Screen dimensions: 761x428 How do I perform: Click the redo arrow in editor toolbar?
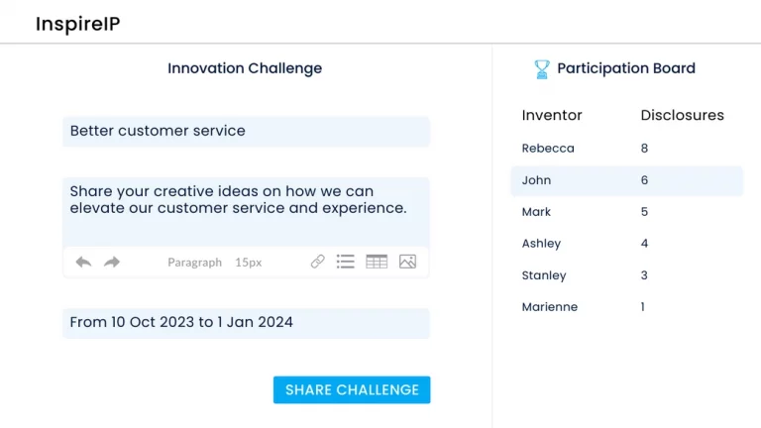pyautogui.click(x=112, y=263)
